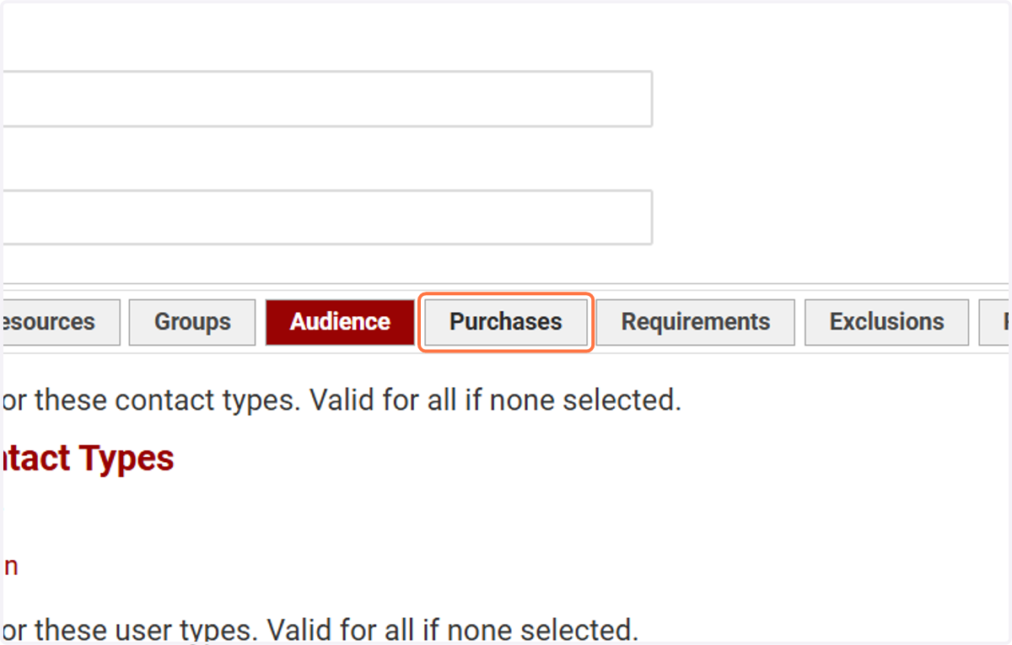Switch to the Groups tab
The image size is (1012, 645).
click(192, 322)
